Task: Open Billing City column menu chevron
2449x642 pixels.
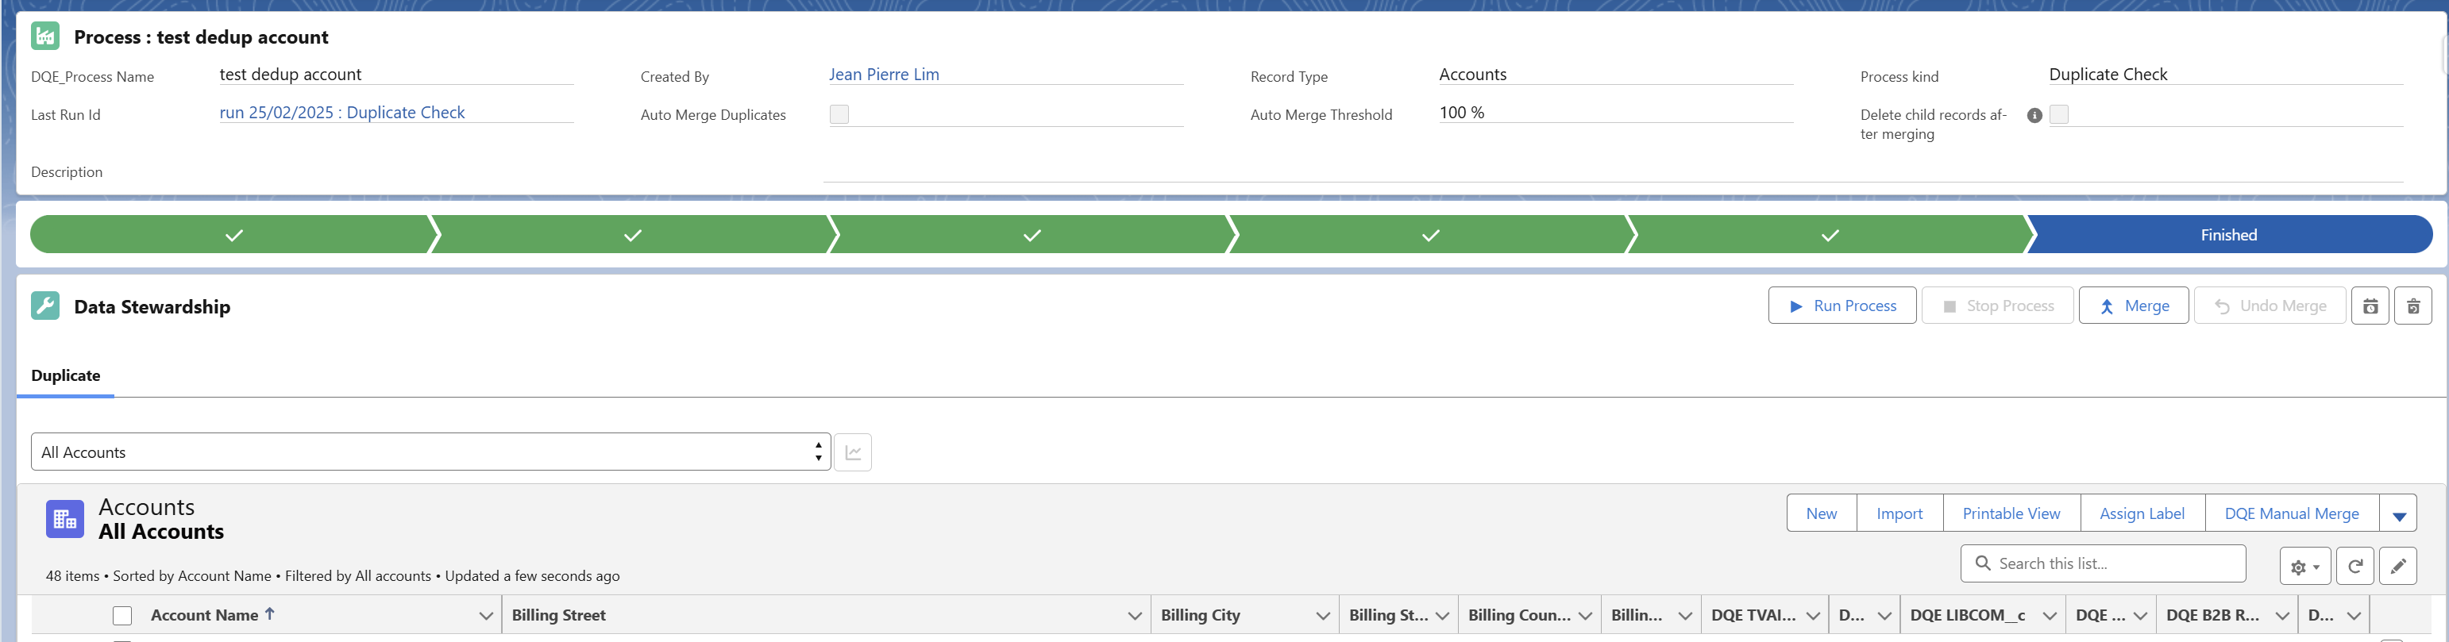Action: click(x=1322, y=615)
